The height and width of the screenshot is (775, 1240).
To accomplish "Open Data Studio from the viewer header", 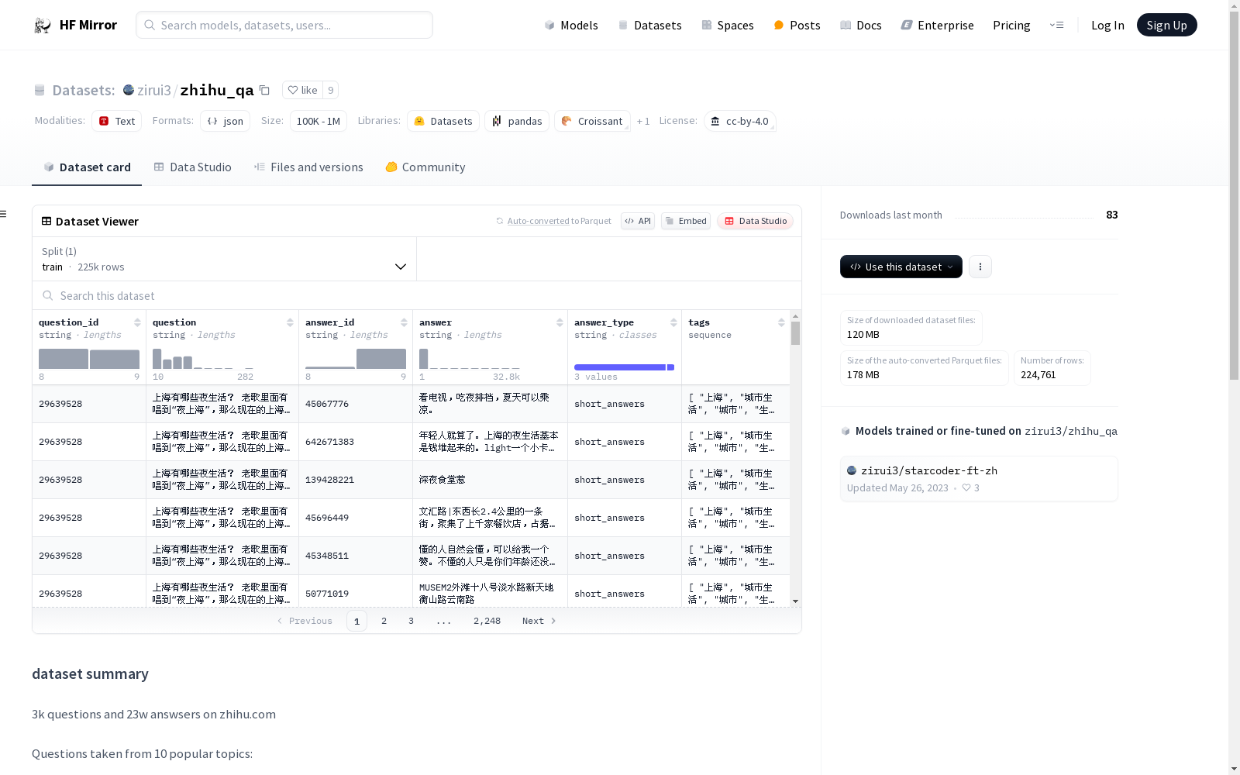I will 755,221.
